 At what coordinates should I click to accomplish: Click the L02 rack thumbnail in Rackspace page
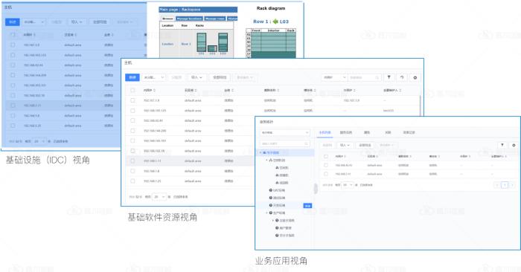pyautogui.click(x=212, y=48)
